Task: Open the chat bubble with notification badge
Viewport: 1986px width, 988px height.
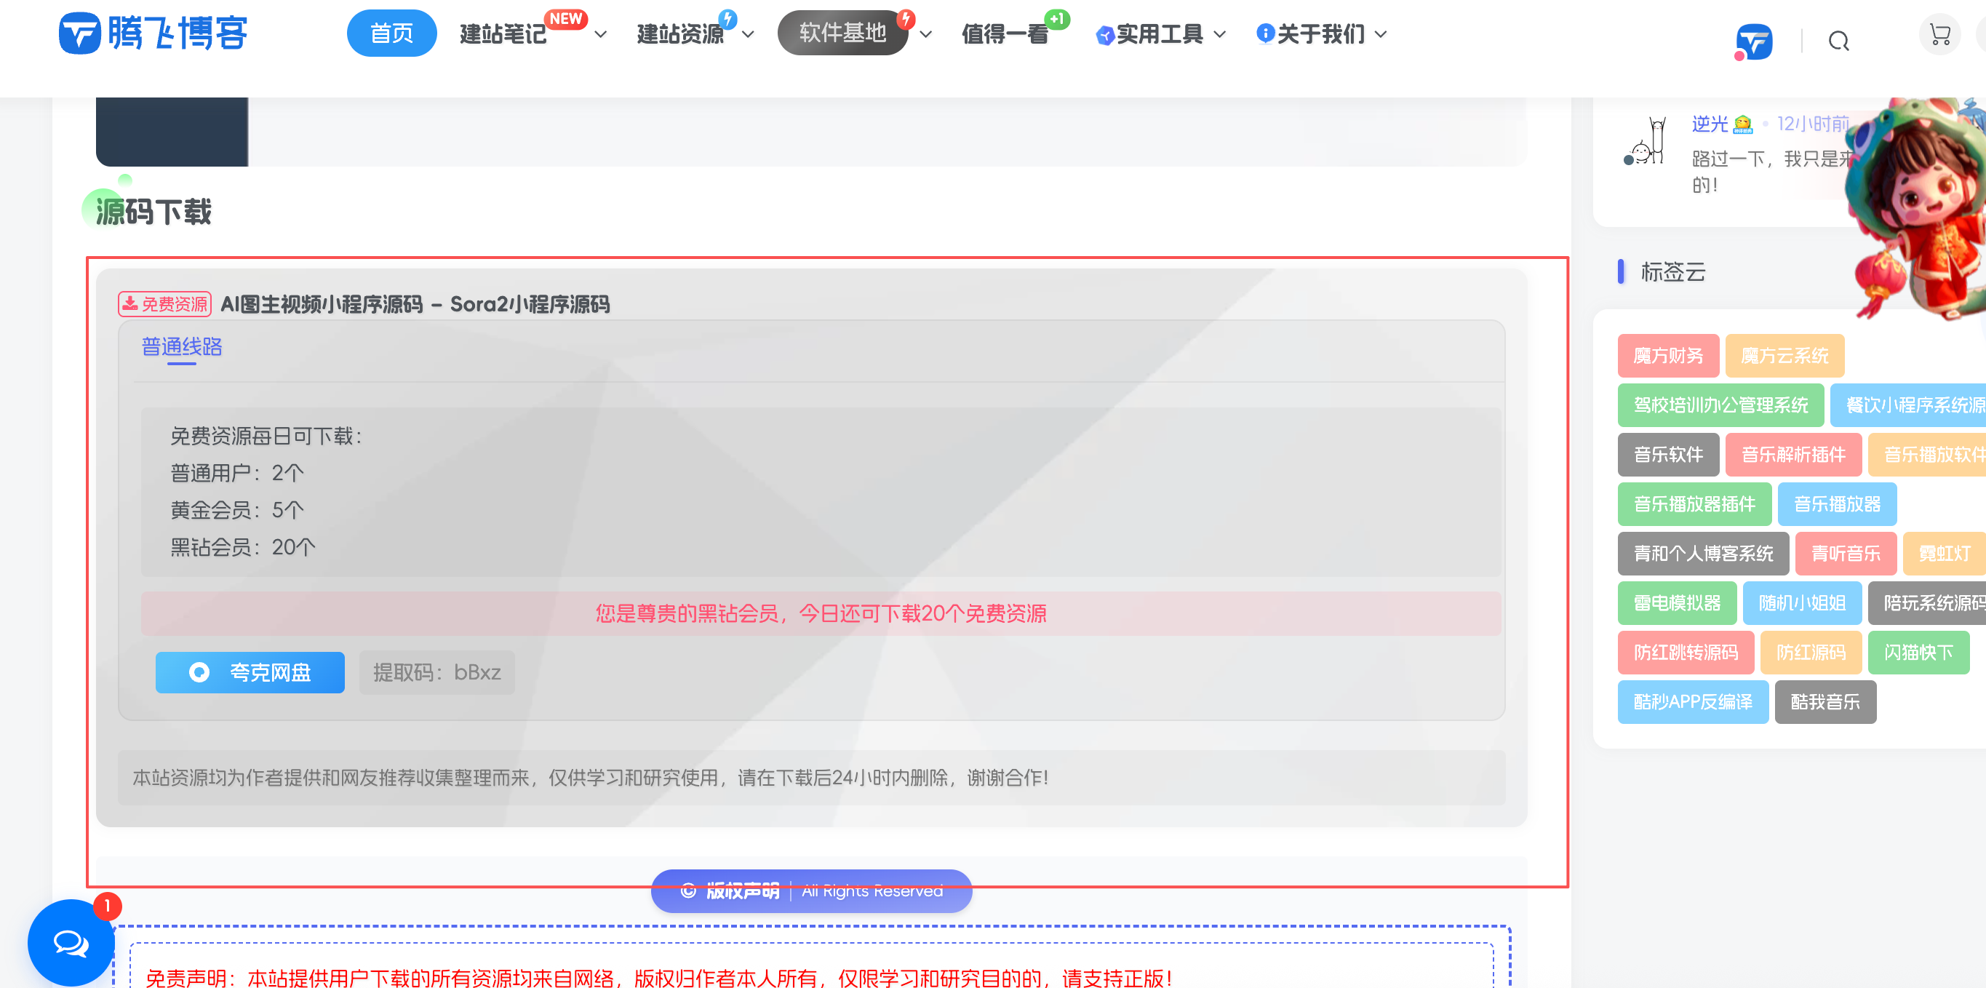Action: [70, 942]
